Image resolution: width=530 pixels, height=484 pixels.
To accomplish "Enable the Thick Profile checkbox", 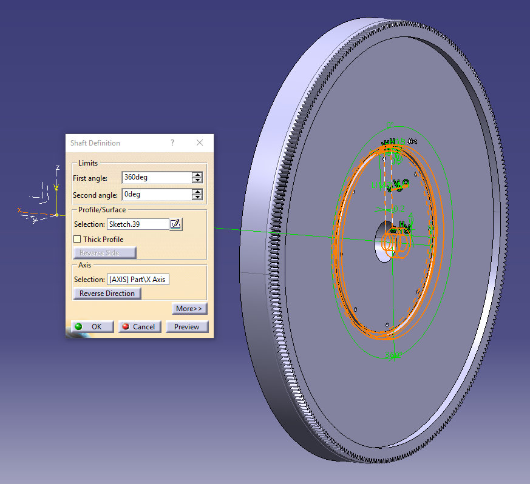I will [77, 239].
